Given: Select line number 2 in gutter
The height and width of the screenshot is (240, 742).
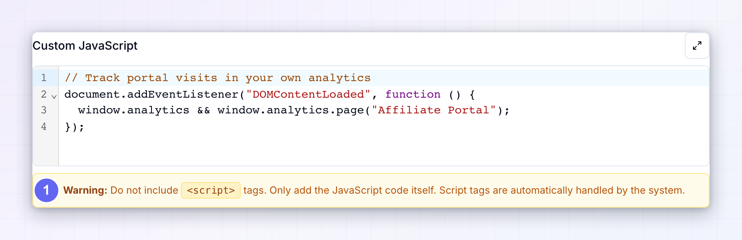Looking at the screenshot, I should (x=44, y=94).
